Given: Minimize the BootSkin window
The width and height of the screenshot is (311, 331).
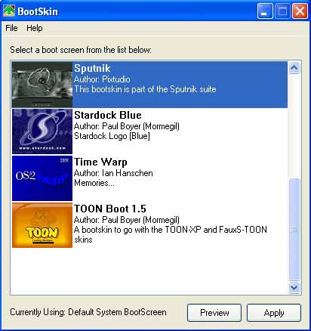Looking at the screenshot, I should pos(265,11).
